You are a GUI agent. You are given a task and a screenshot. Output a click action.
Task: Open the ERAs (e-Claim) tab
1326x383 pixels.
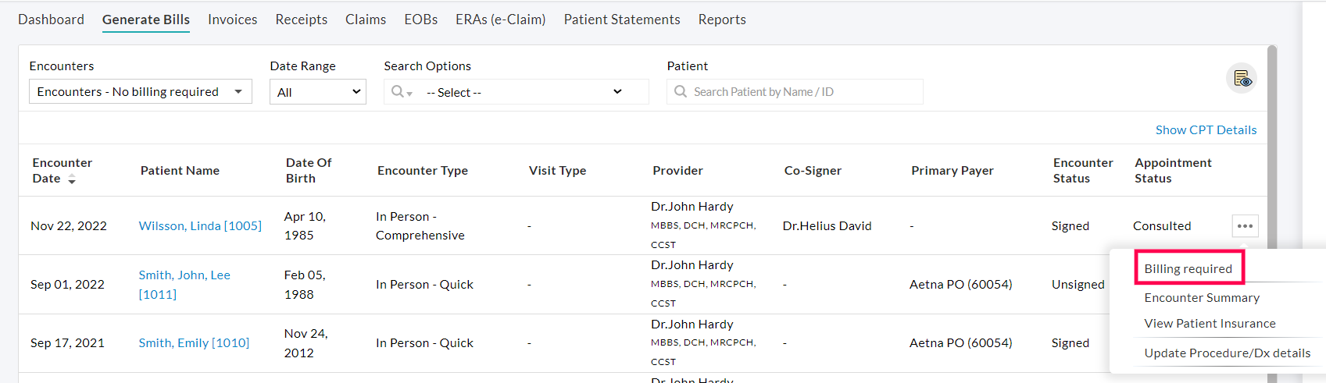pyautogui.click(x=500, y=20)
